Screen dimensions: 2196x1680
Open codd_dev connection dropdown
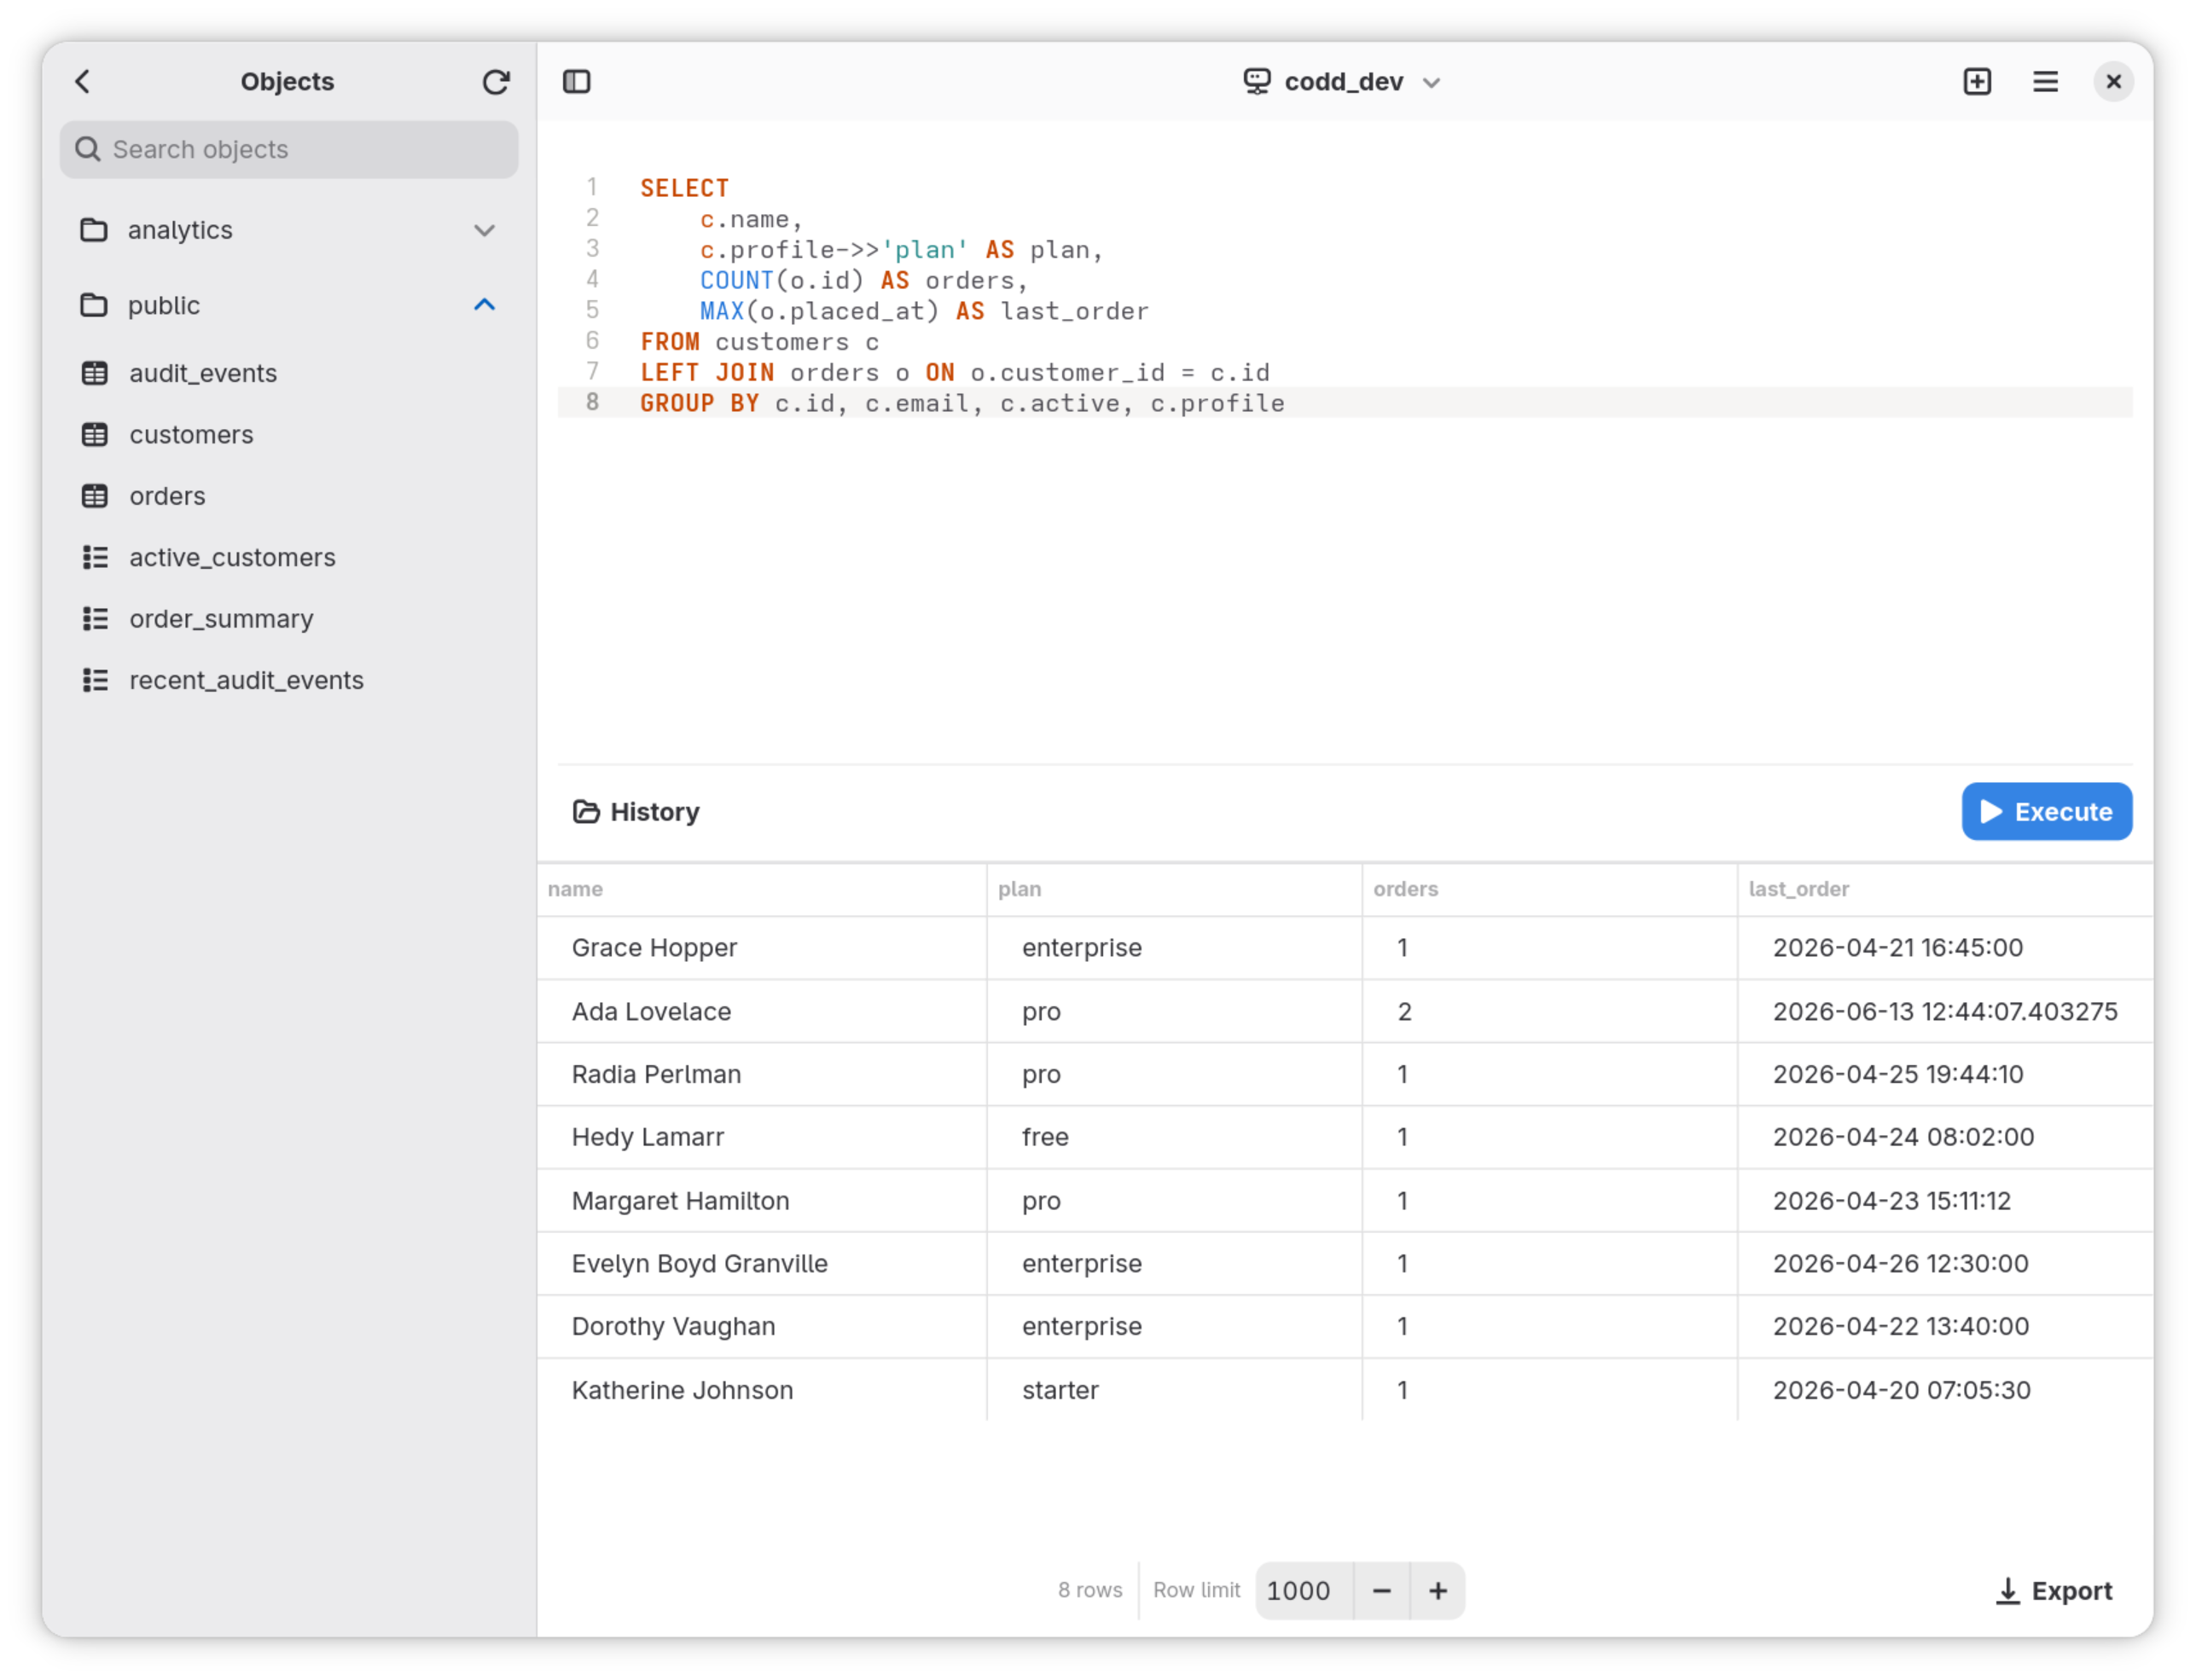(1342, 81)
